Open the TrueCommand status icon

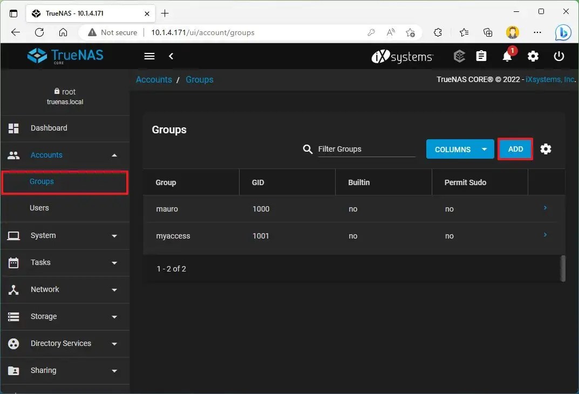click(459, 56)
